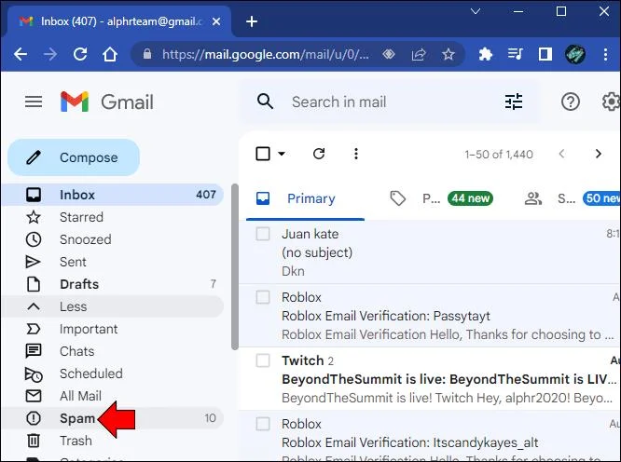Reload the page in the browser

coord(80,54)
